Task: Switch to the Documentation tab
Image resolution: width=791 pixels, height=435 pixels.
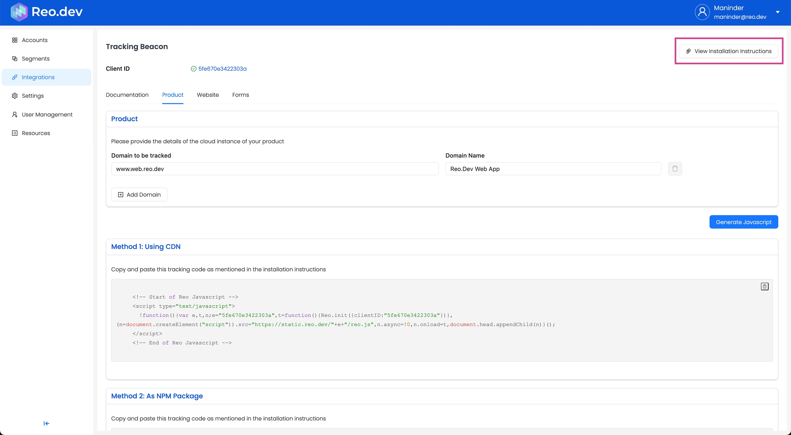Action: tap(127, 95)
